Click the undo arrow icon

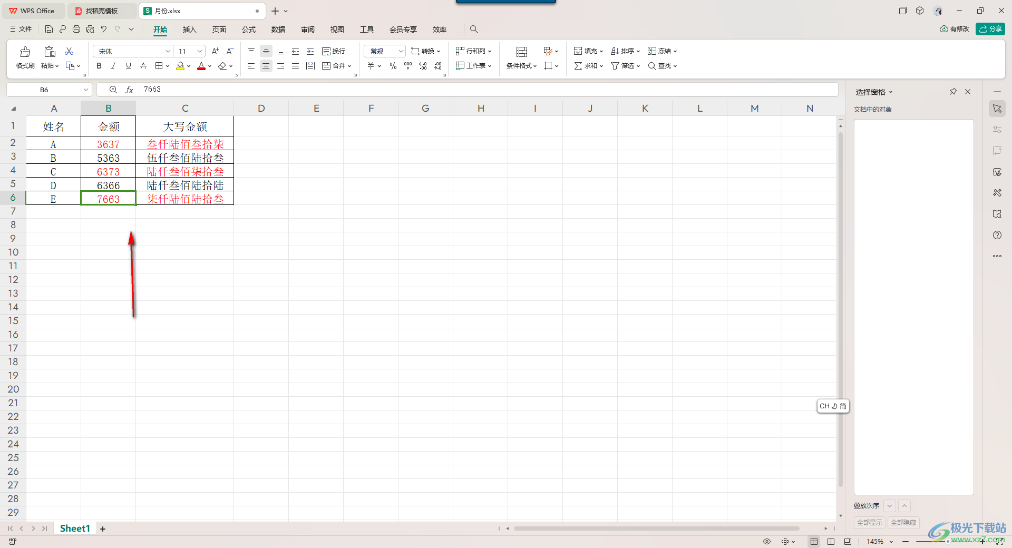[x=104, y=30]
